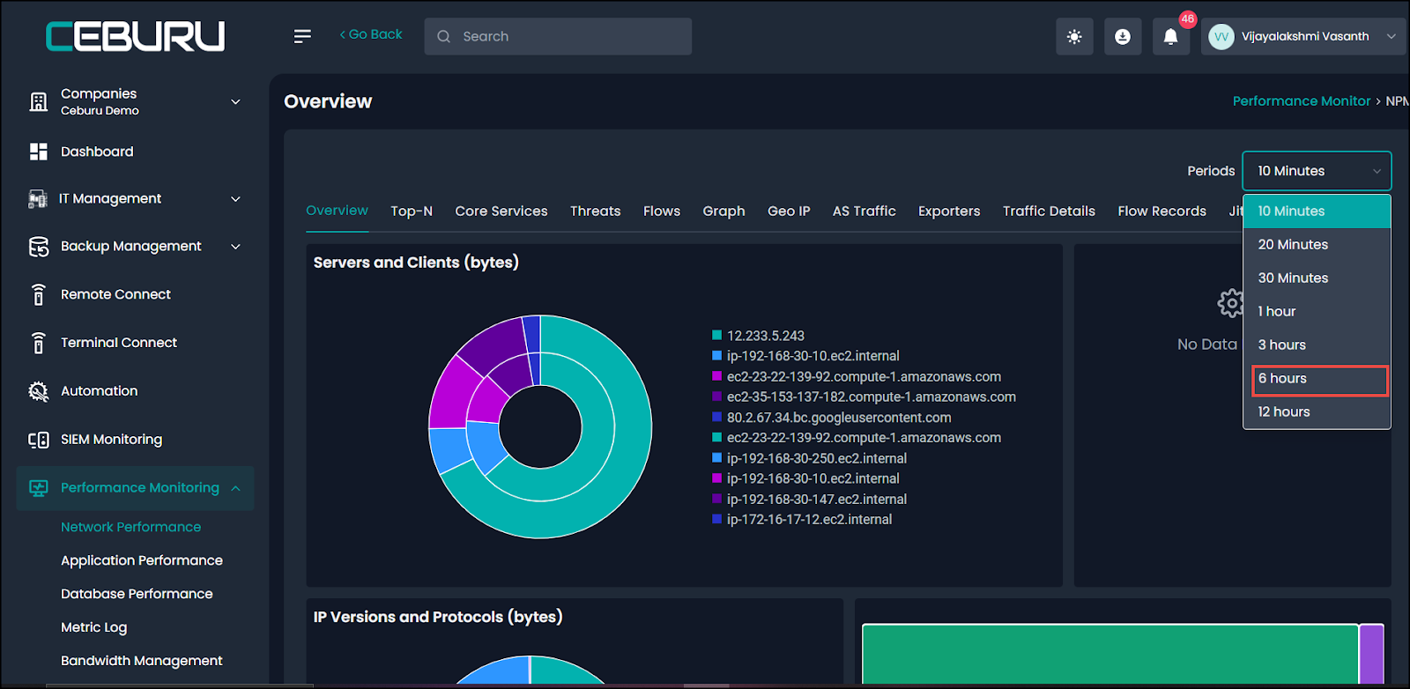Click the Search input field
Image resolution: width=1410 pixels, height=689 pixels.
pos(558,37)
